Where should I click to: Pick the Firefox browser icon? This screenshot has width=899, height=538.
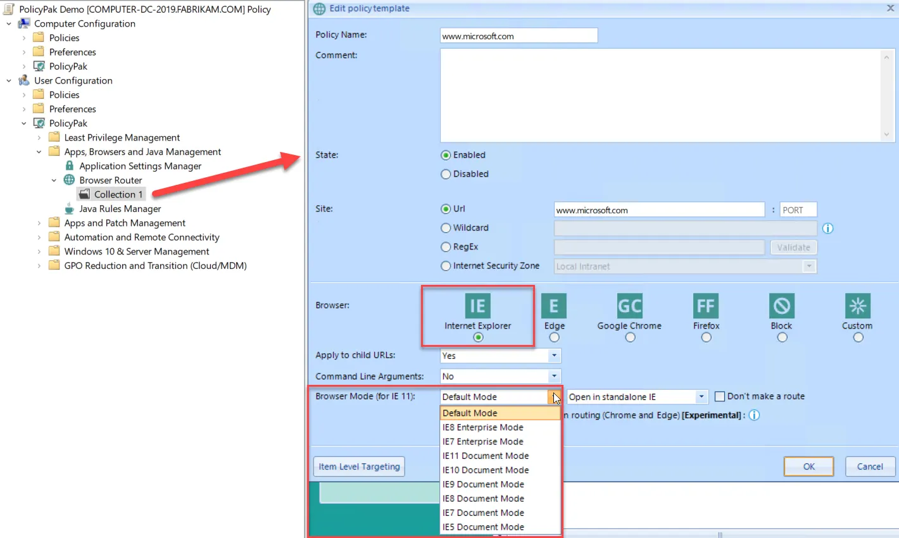[x=706, y=306]
